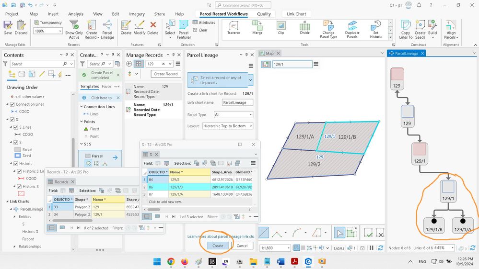The height and width of the screenshot is (269, 479).
Task: Open the Parcel Type dropdown
Action: click(x=250, y=115)
